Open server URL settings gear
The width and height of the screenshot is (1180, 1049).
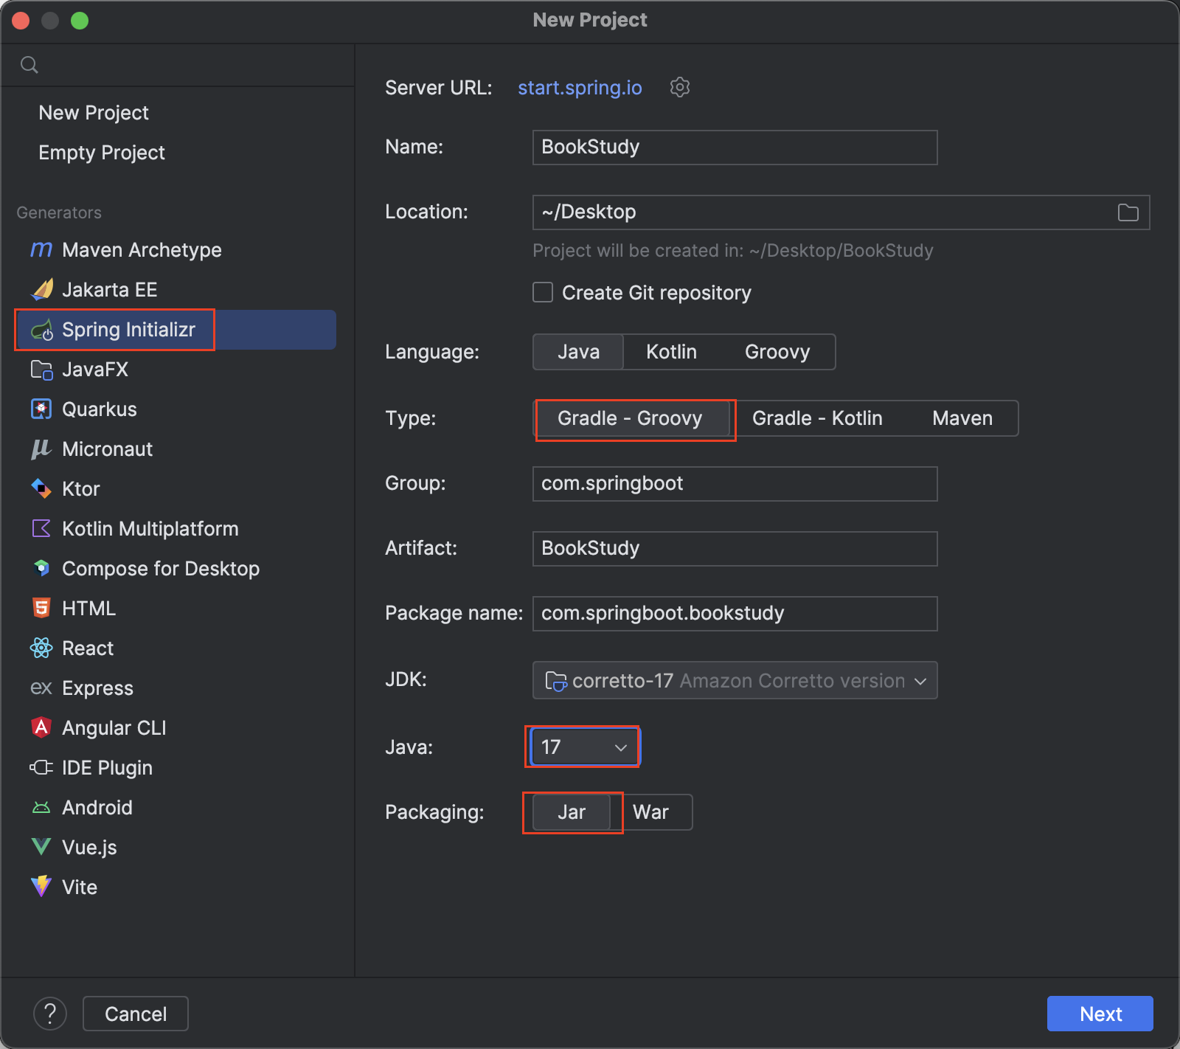(679, 88)
